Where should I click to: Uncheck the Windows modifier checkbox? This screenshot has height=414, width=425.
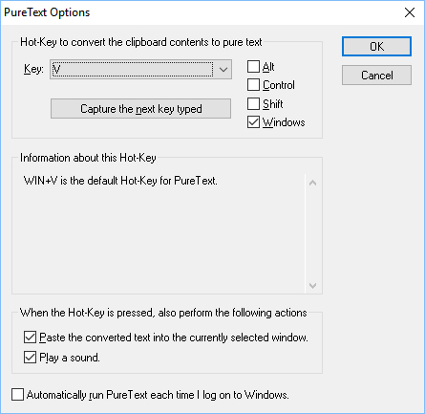[x=253, y=122]
